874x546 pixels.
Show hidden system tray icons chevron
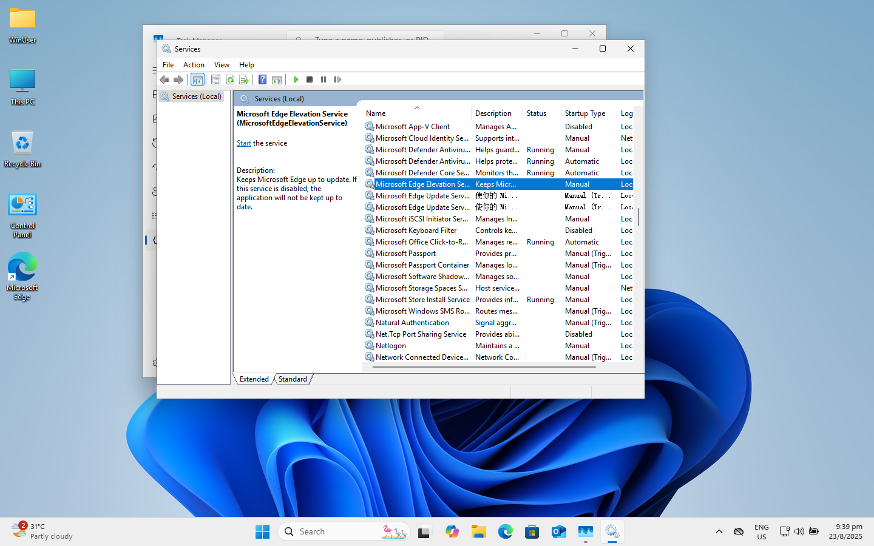(719, 531)
